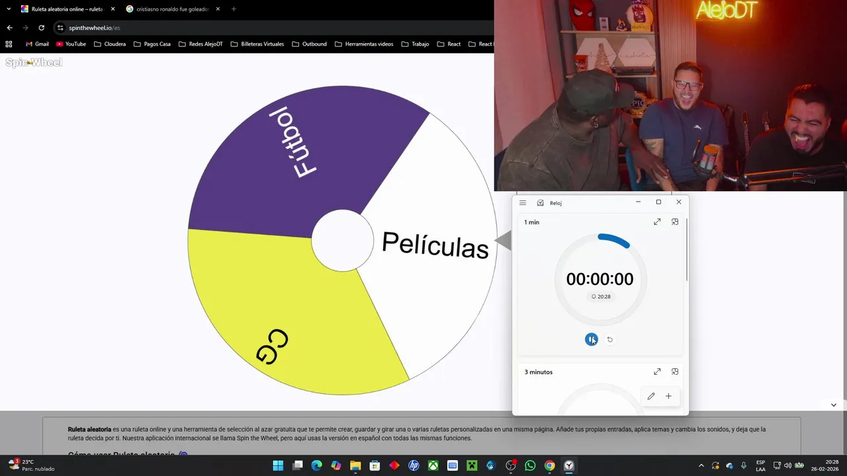Click the CG yellow wheel segment
Screen dimensions: 847x476
point(291,317)
